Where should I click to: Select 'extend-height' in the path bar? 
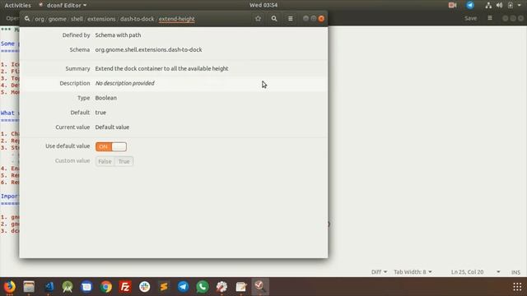[x=177, y=19]
